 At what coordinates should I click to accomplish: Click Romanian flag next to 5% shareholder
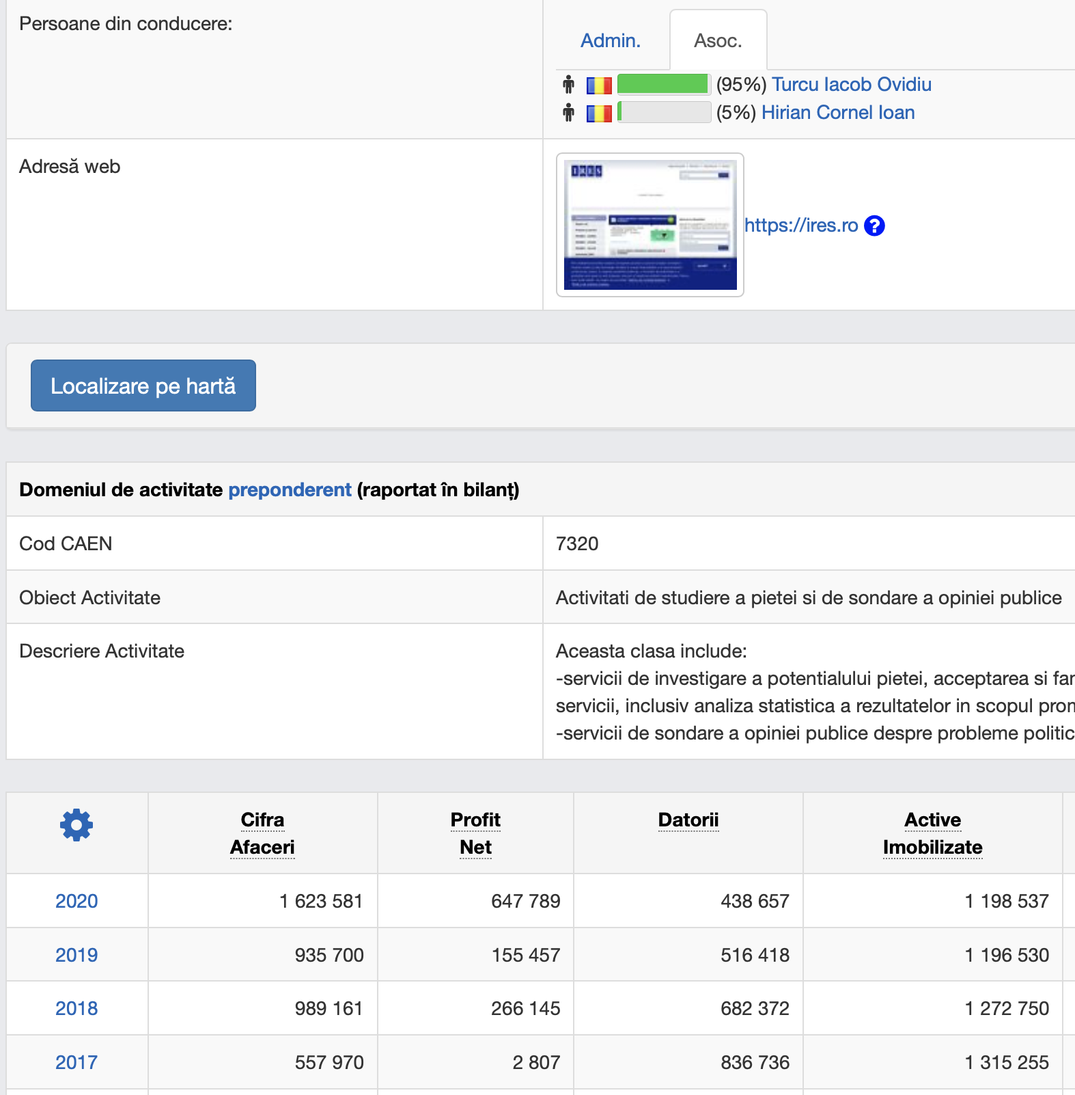pyautogui.click(x=599, y=113)
